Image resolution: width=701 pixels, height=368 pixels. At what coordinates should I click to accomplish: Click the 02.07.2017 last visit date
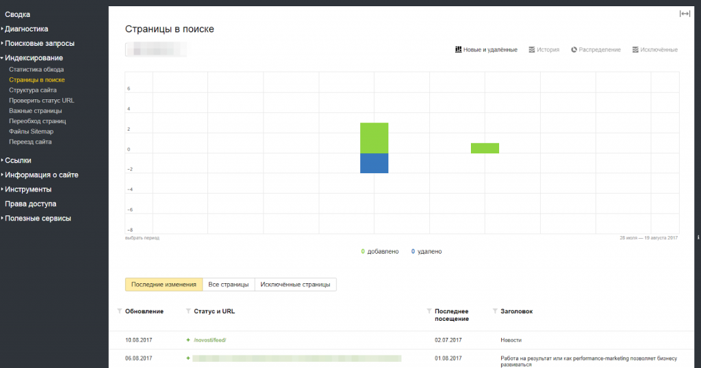[x=448, y=340]
